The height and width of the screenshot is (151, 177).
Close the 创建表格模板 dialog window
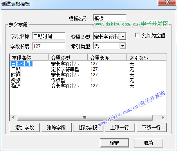(167, 3)
